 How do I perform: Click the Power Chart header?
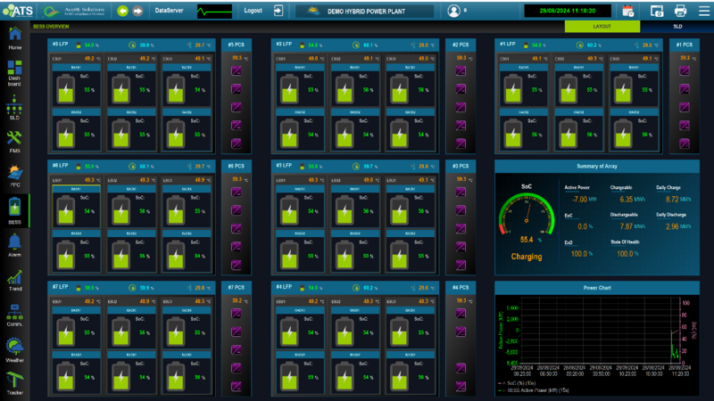[x=597, y=288]
